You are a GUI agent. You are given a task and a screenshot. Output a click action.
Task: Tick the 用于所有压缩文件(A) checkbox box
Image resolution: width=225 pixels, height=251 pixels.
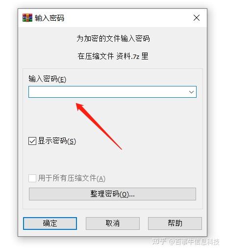[x=32, y=178]
